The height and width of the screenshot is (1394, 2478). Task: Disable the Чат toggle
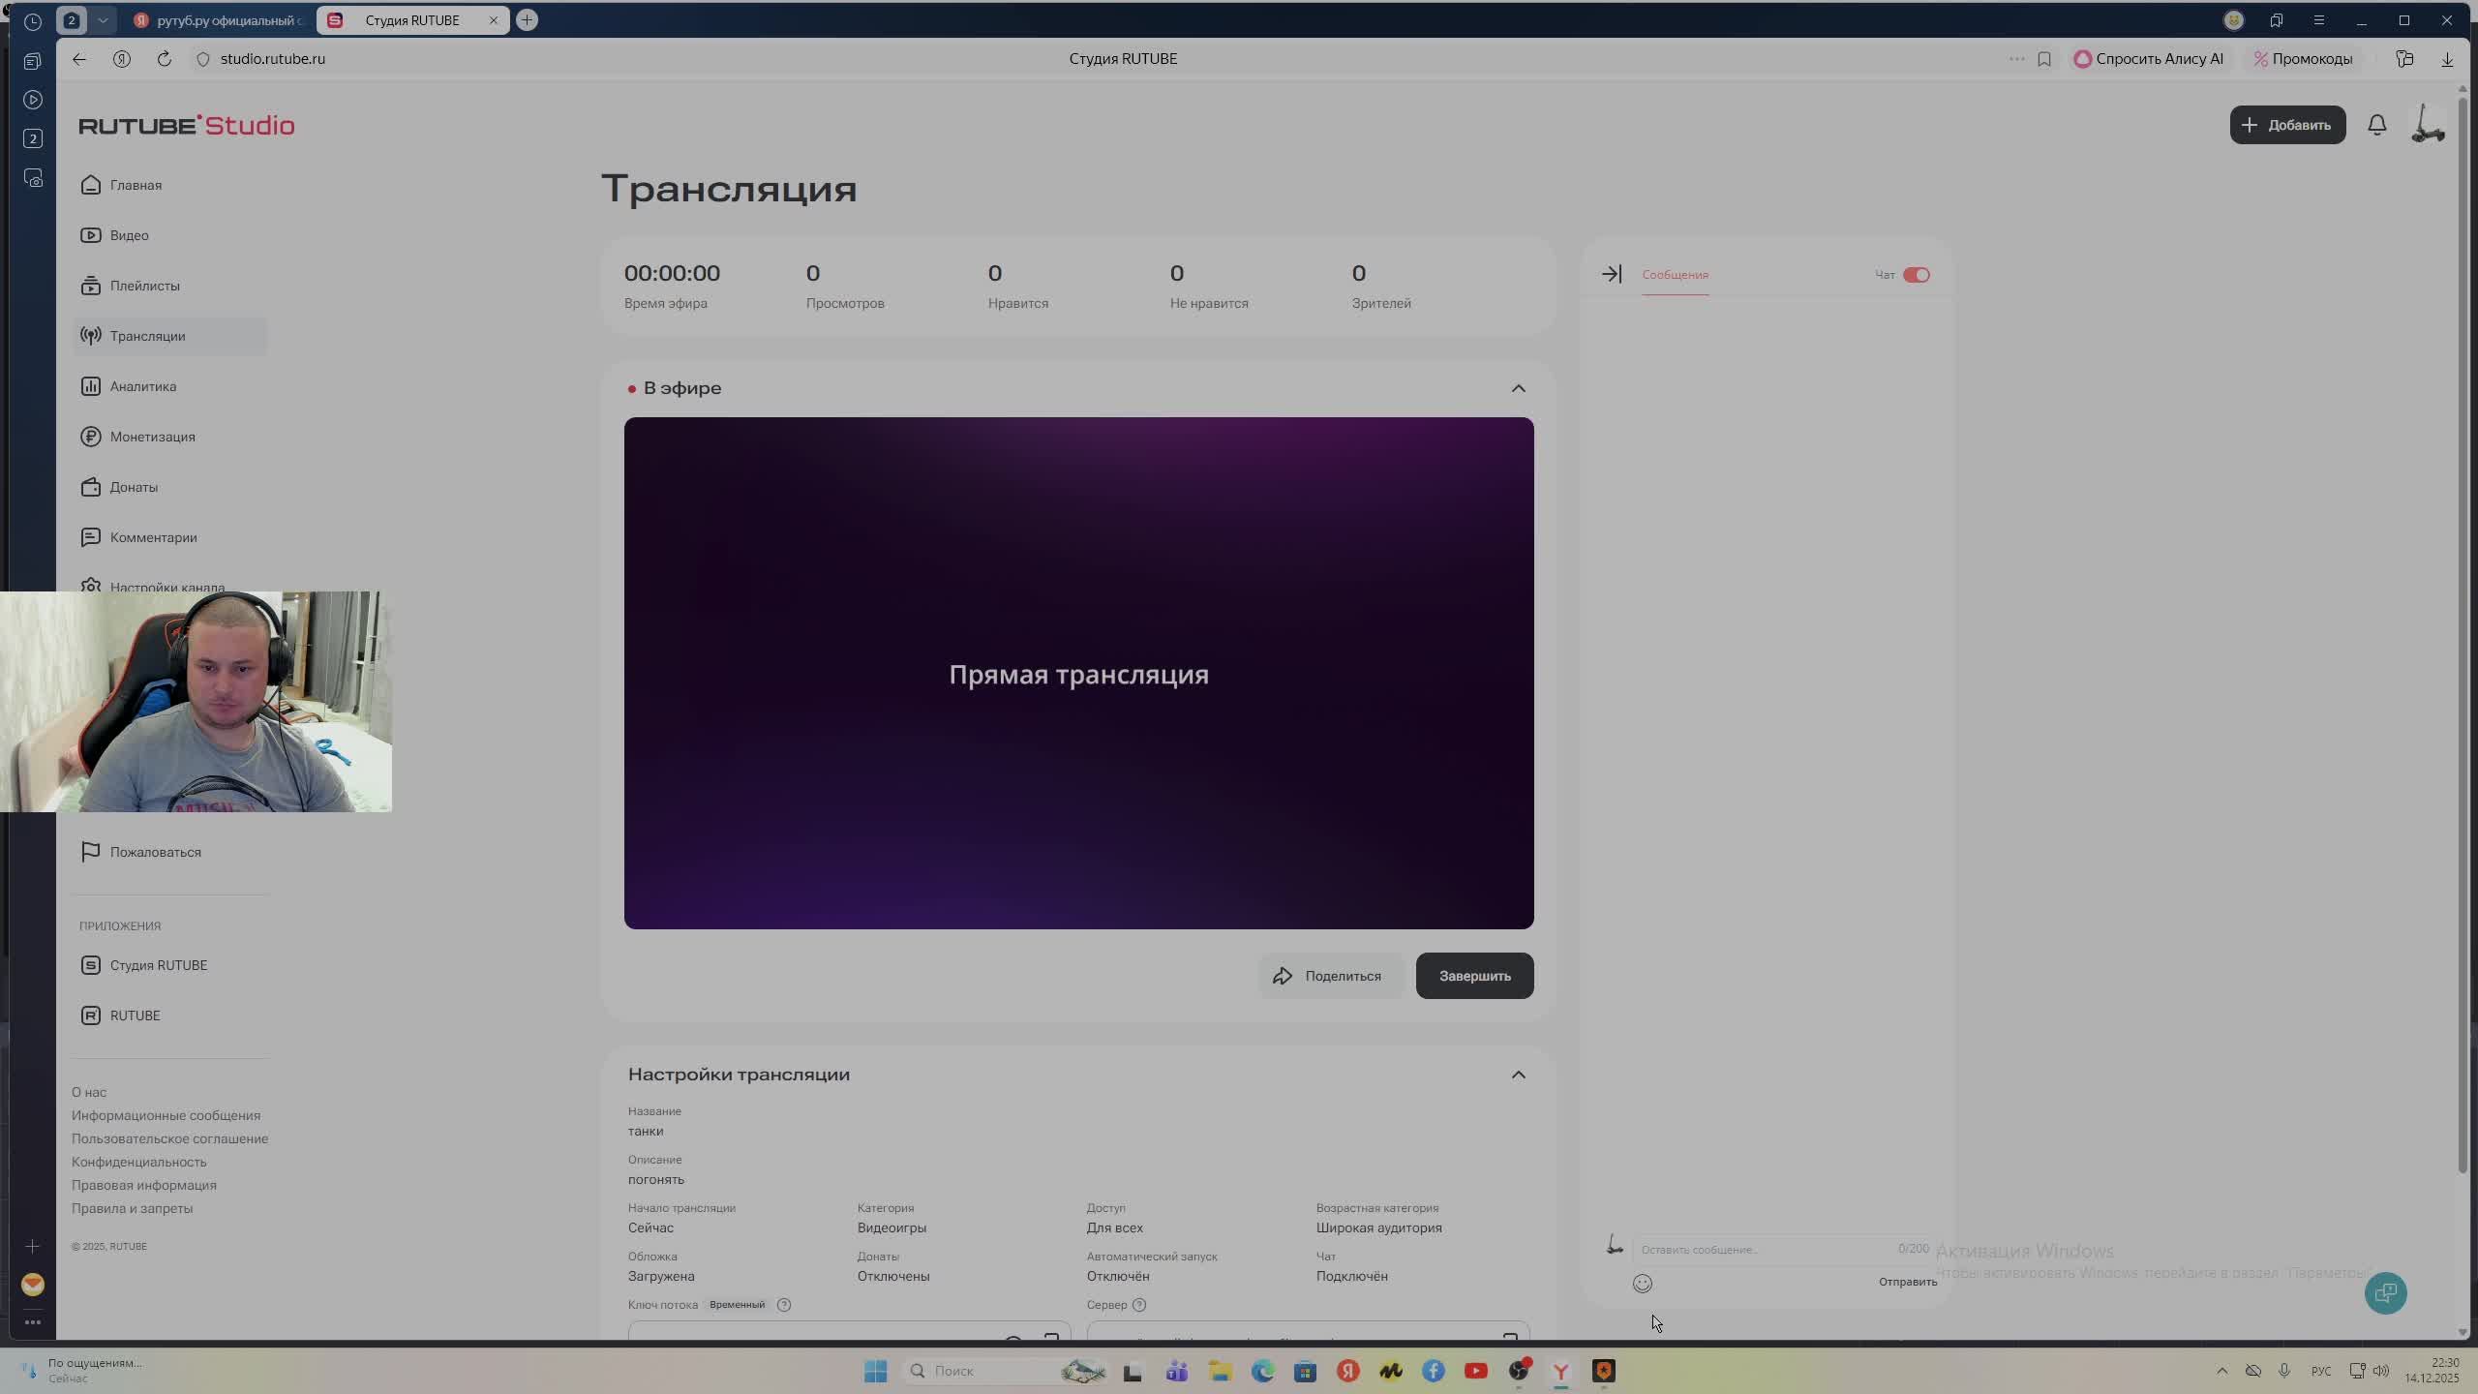[x=1917, y=275]
